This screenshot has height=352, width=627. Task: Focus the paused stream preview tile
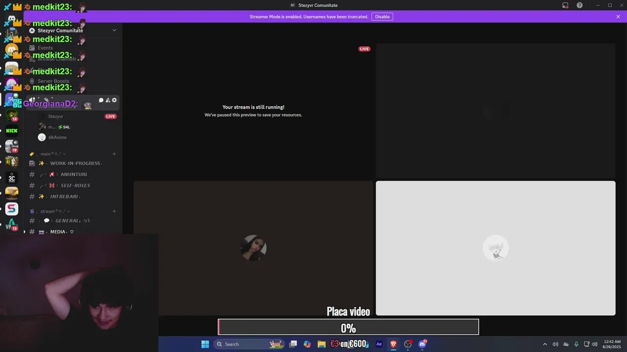pos(253,111)
